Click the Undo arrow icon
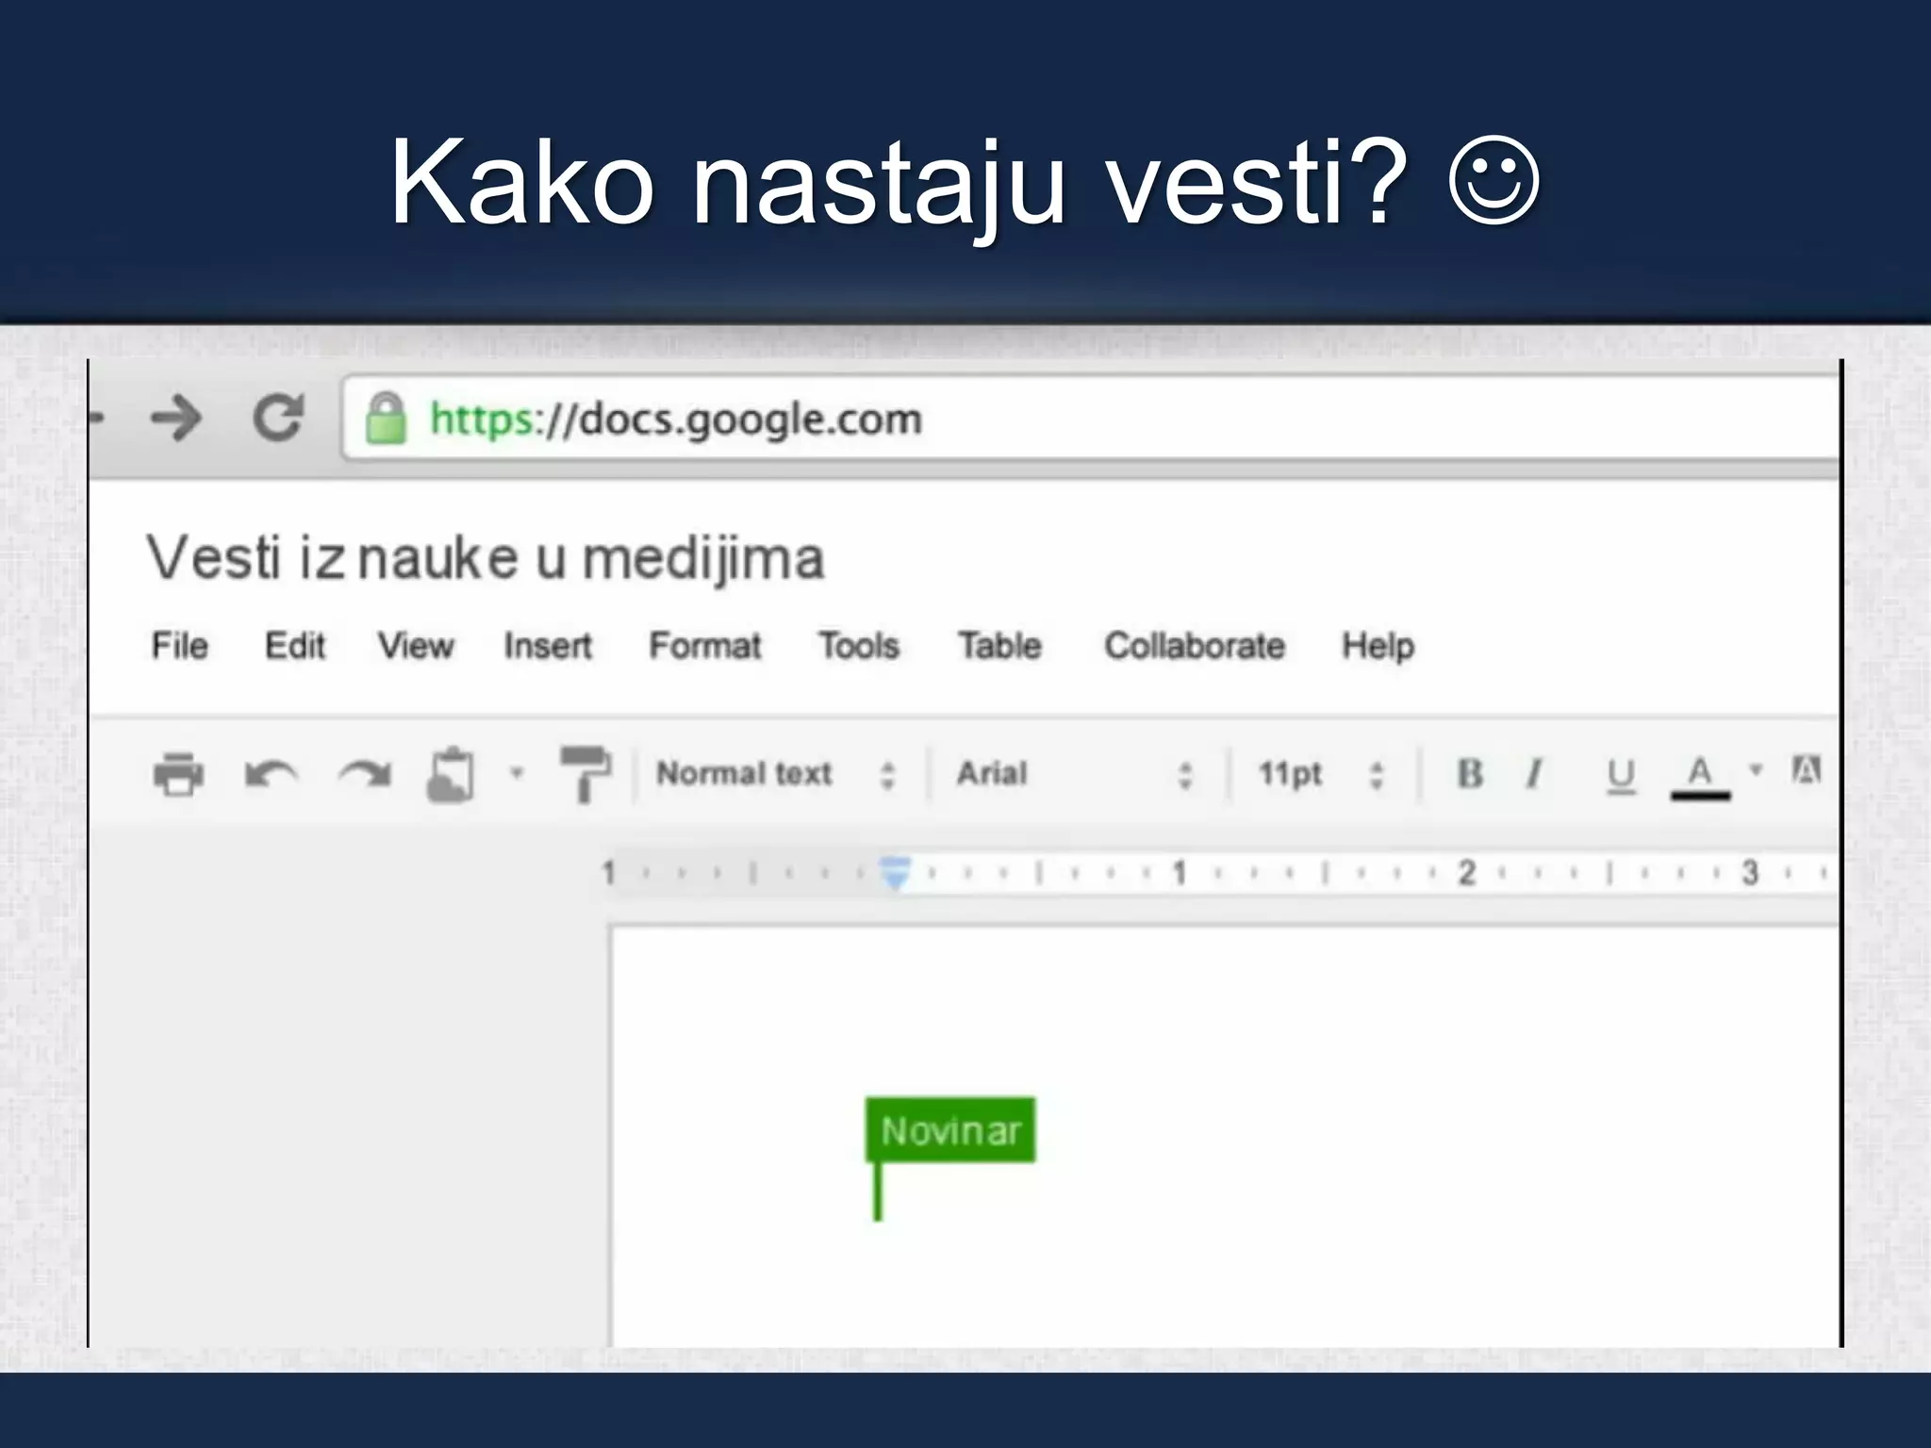Viewport: 1931px width, 1448px height. (x=271, y=774)
